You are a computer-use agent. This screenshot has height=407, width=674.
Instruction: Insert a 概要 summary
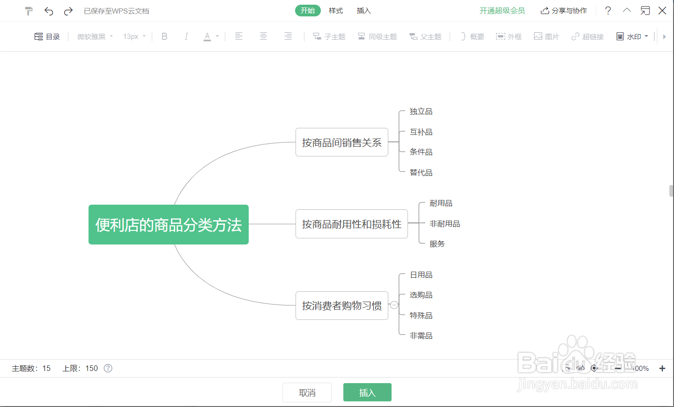(x=472, y=37)
